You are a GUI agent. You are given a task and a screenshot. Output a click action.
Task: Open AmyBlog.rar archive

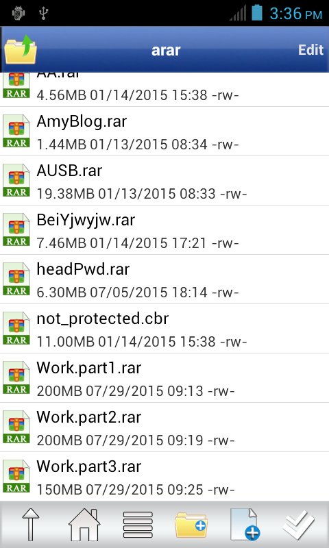[x=164, y=132]
